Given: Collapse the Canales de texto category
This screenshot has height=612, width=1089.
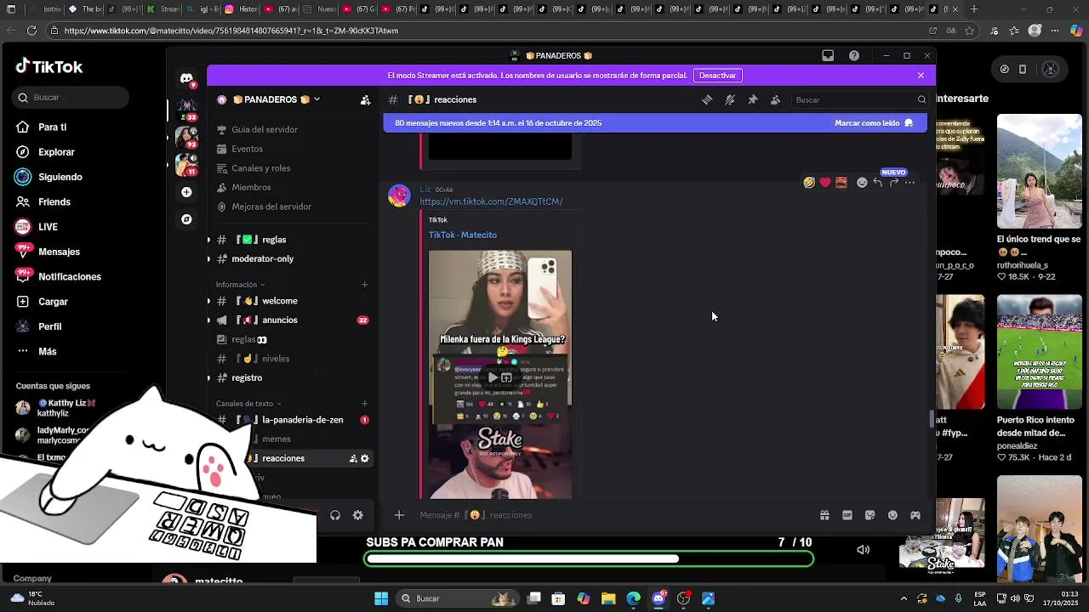Looking at the screenshot, I should pos(248,404).
